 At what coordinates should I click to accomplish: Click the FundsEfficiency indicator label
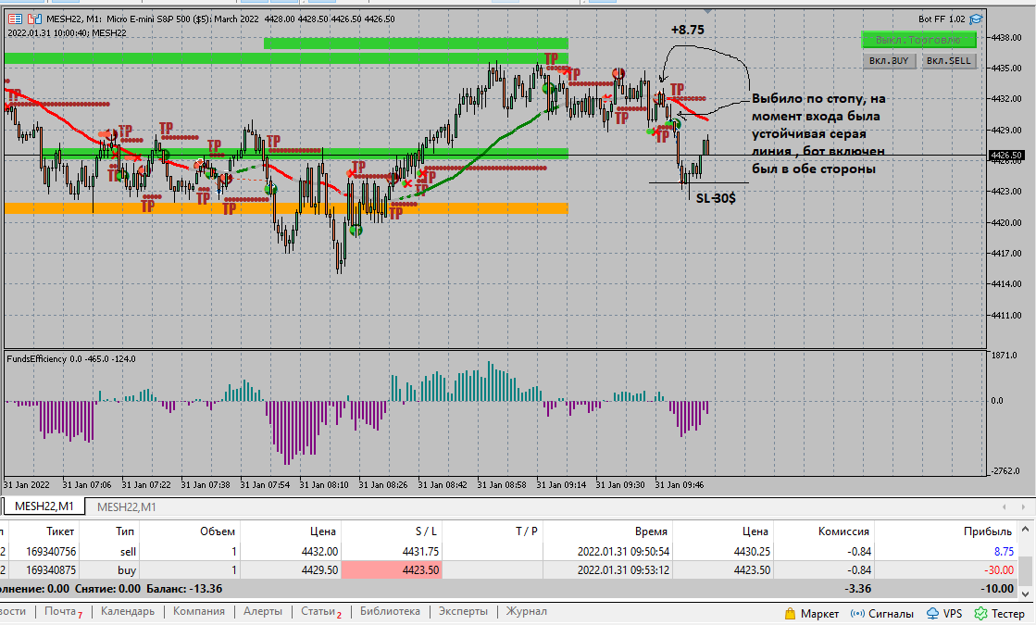click(71, 358)
